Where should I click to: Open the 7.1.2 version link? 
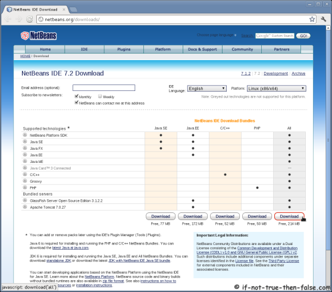pyautogui.click(x=246, y=73)
